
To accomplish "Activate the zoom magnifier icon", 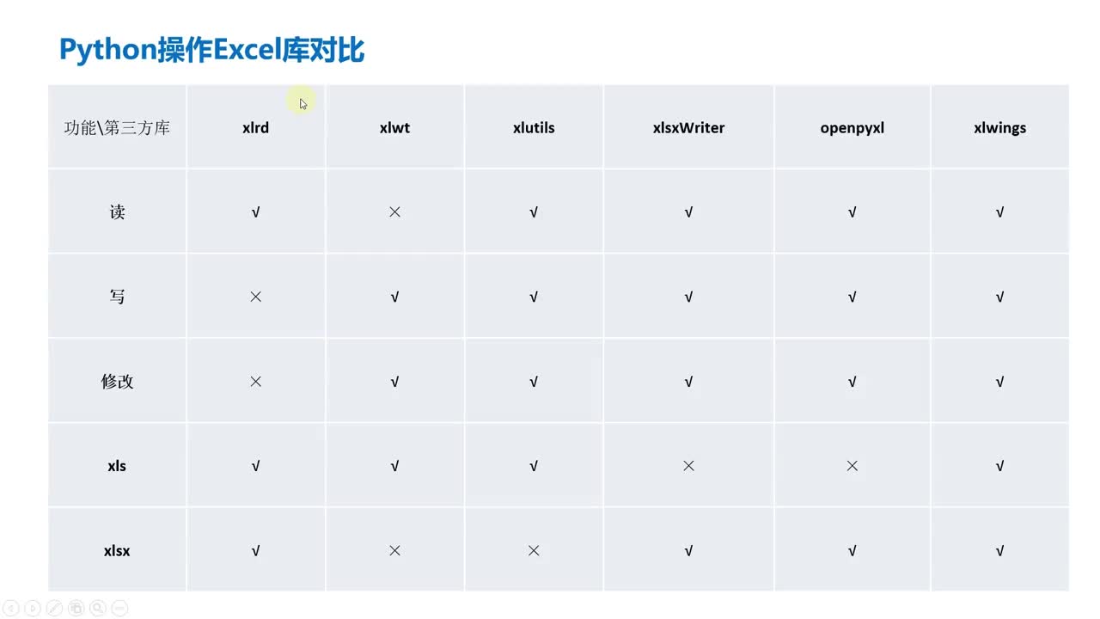I will (x=98, y=609).
